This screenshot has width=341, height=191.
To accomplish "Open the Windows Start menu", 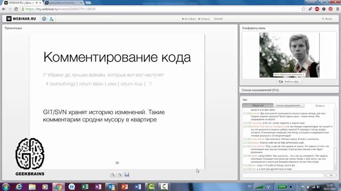I will (6, 187).
